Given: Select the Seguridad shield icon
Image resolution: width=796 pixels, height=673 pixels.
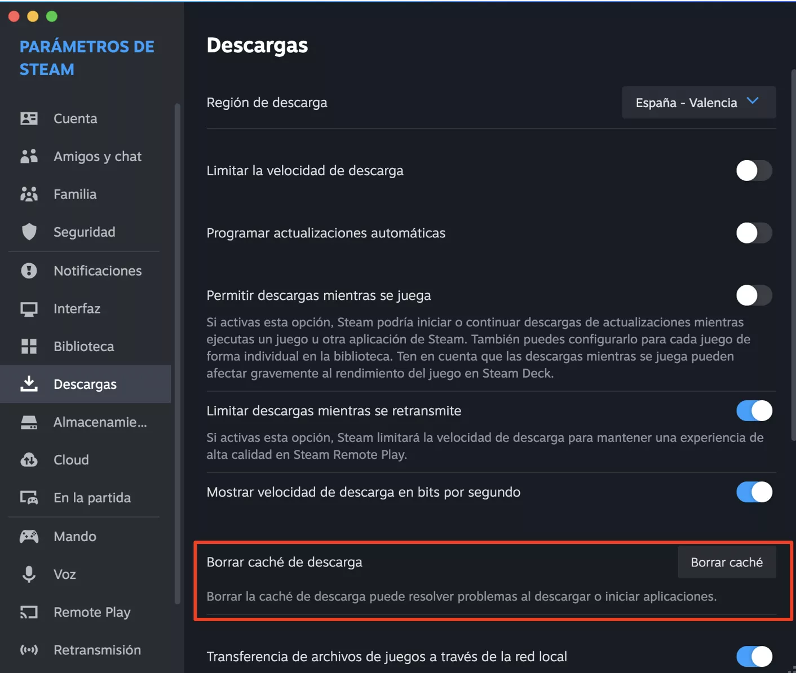Looking at the screenshot, I should [x=29, y=232].
